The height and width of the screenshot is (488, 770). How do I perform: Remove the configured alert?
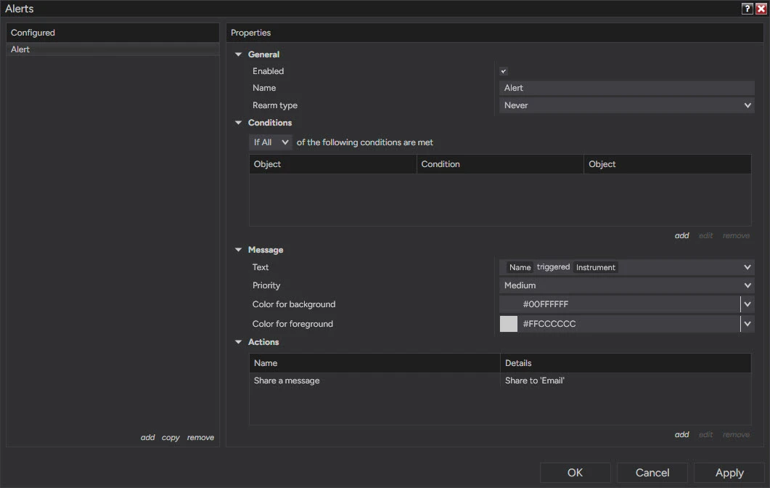click(200, 437)
